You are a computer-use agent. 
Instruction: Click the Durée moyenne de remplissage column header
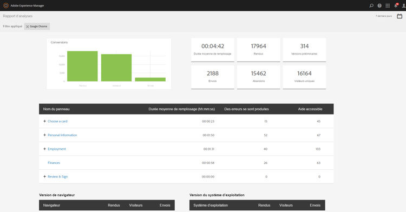(181, 109)
